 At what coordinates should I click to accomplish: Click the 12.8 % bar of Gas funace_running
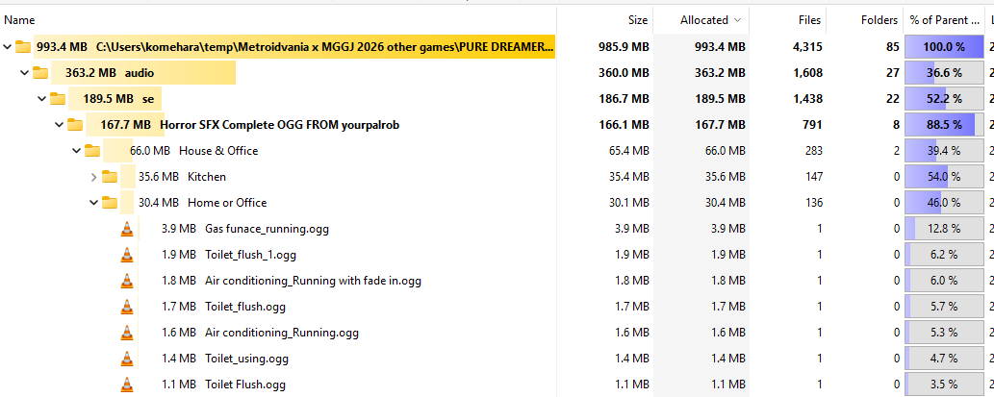click(945, 229)
